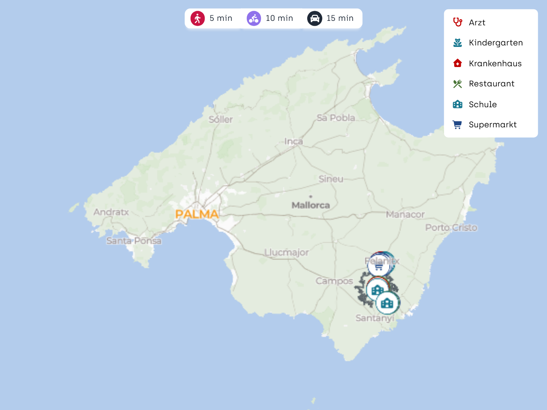The image size is (547, 410).
Task: Show Restaurant places via its label
Action: (x=491, y=84)
